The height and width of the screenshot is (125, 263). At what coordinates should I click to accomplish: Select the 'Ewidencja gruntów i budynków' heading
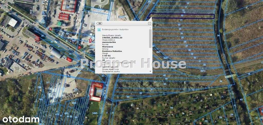(115, 29)
